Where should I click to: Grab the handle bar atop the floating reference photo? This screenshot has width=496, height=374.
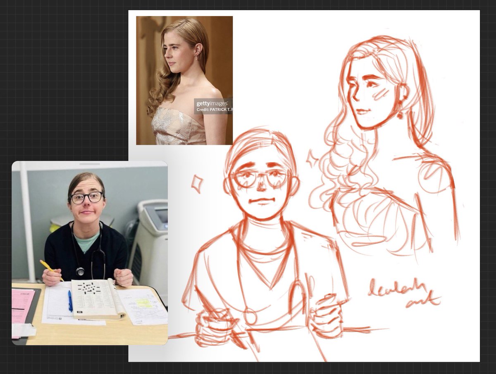[x=90, y=164]
